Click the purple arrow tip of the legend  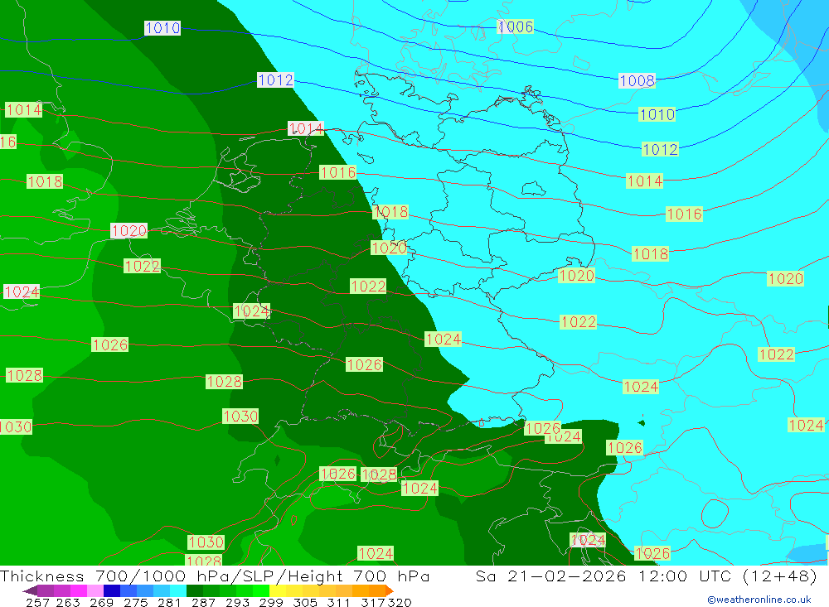pos(30,590)
